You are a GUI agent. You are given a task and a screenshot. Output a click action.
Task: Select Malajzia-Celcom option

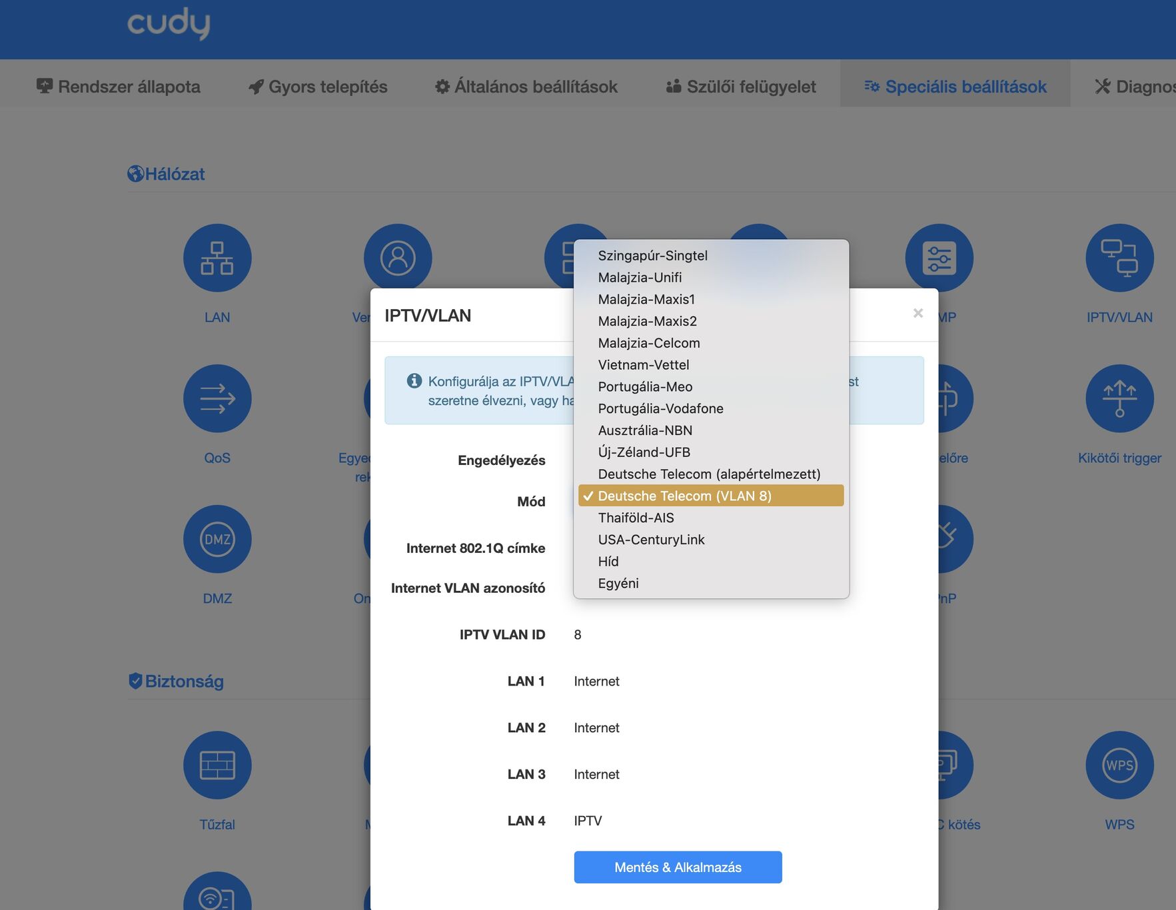[x=711, y=343]
